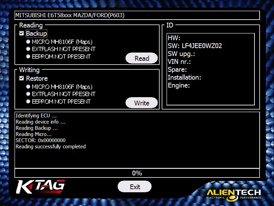Click the Engine: line
The image size is (274, 206).
[179, 85]
